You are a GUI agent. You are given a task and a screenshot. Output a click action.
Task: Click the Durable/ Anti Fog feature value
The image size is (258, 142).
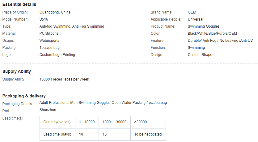point(220,40)
